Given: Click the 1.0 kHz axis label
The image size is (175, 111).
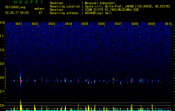Looking at the screenshot, I should (3, 50).
